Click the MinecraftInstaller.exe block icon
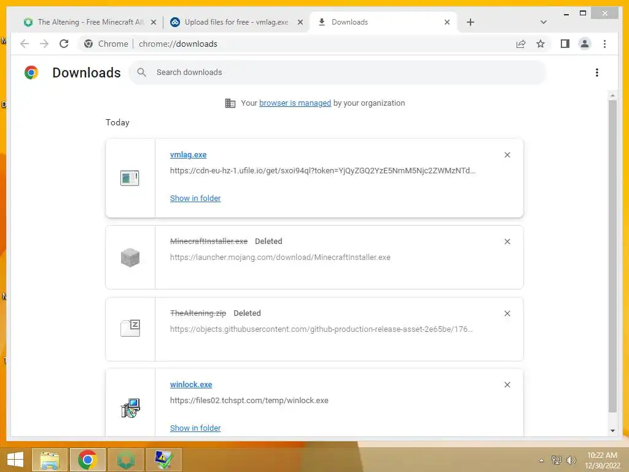 tap(130, 258)
